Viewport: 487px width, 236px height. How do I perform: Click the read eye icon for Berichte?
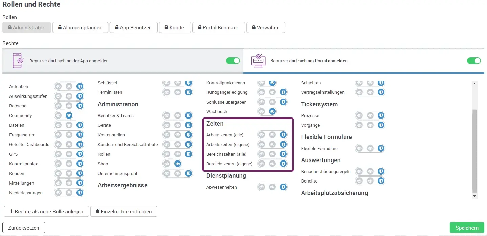click(370, 181)
